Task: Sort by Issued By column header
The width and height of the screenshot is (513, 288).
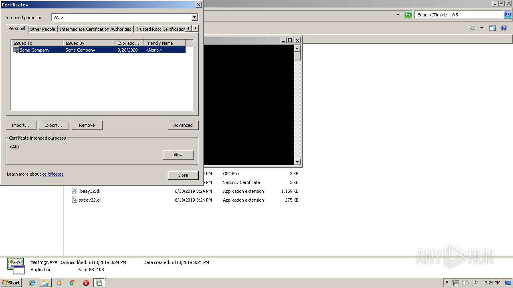Action: [89, 43]
